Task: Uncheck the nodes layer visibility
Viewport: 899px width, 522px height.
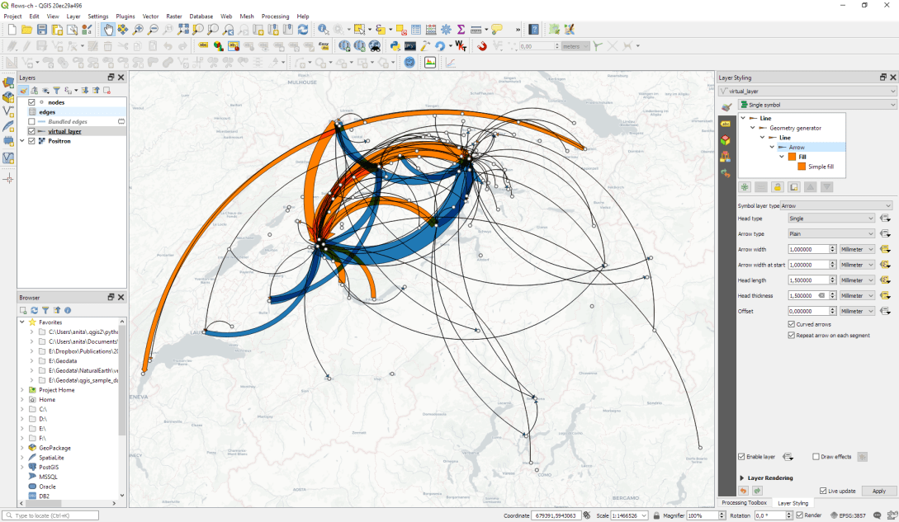Action: (31, 102)
